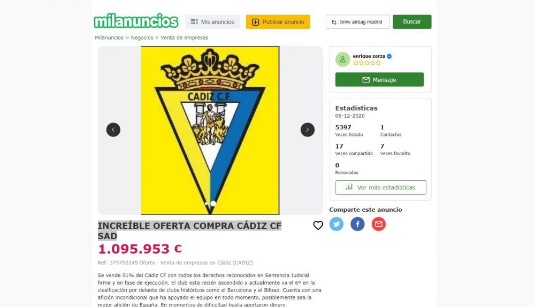
Task: Share the ad by email icon
Action: tap(378, 224)
